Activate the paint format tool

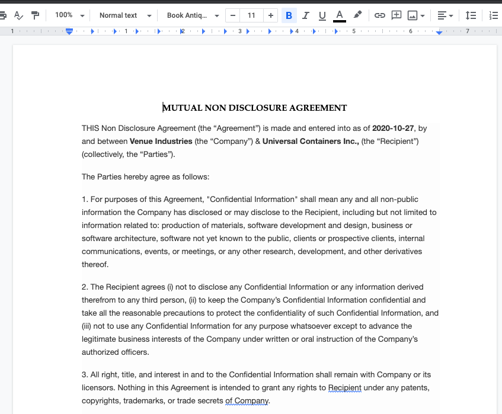click(x=35, y=15)
